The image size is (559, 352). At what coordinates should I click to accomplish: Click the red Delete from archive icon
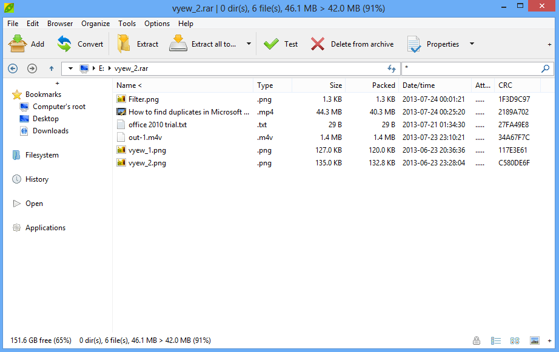[x=317, y=44]
